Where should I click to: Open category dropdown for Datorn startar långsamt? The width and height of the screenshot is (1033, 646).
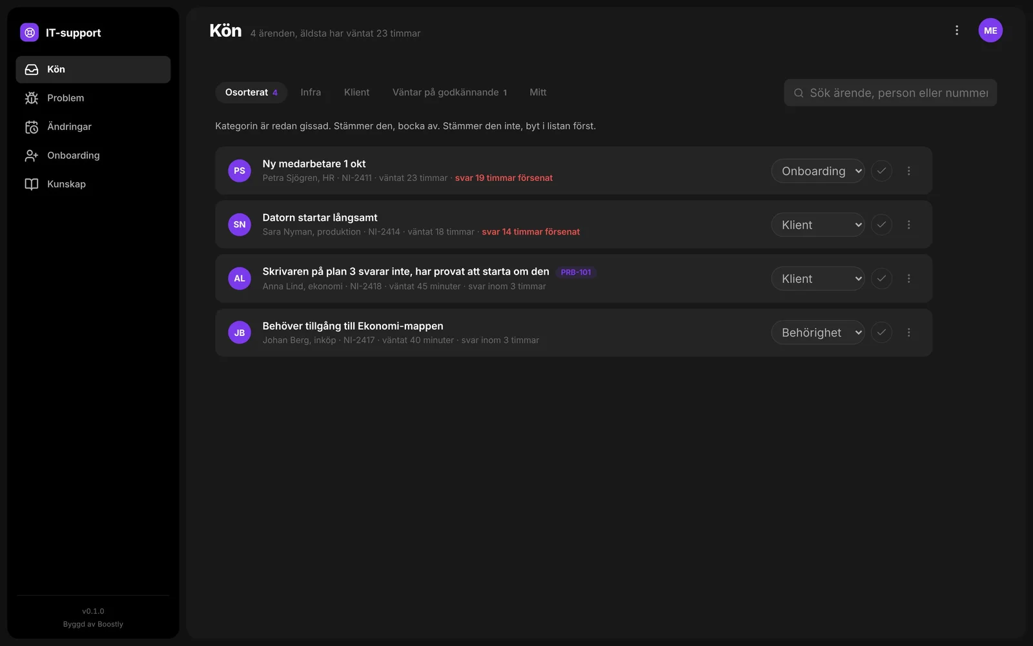[x=818, y=225]
